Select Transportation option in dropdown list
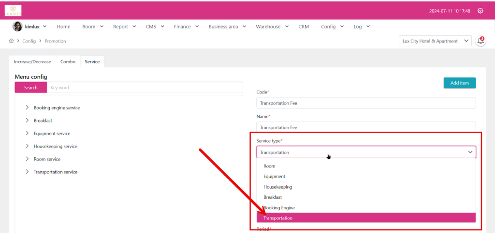495x233 pixels. tap(366, 218)
